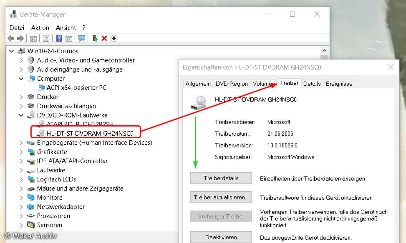This screenshot has width=406, height=243.
Task: Expand the Audioeingänge und -ausgänge category
Action: [x=21, y=70]
